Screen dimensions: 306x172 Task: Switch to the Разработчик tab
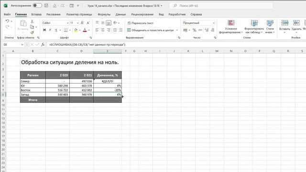click(177, 14)
